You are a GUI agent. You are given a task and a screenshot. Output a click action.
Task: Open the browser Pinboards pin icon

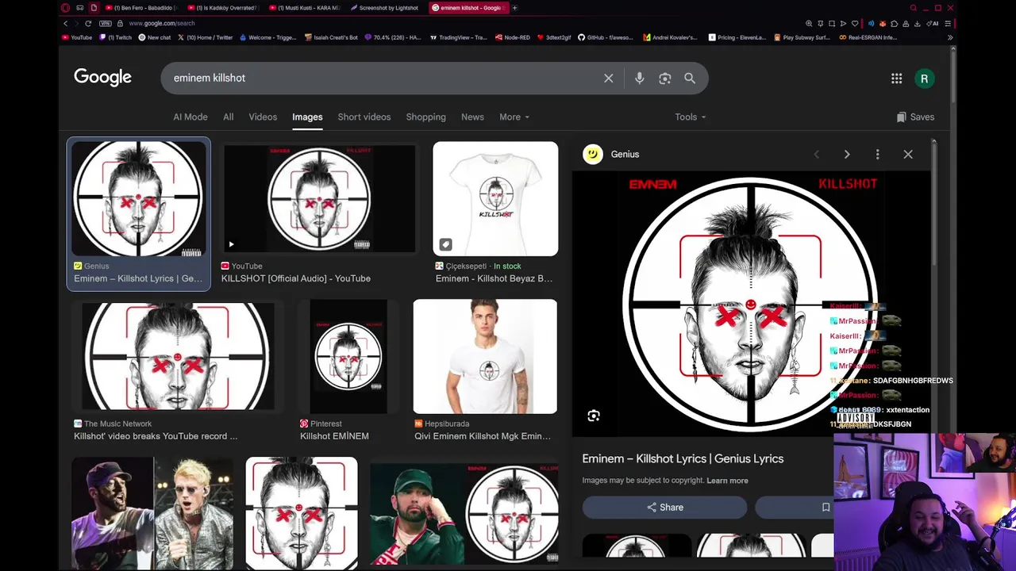820,23
